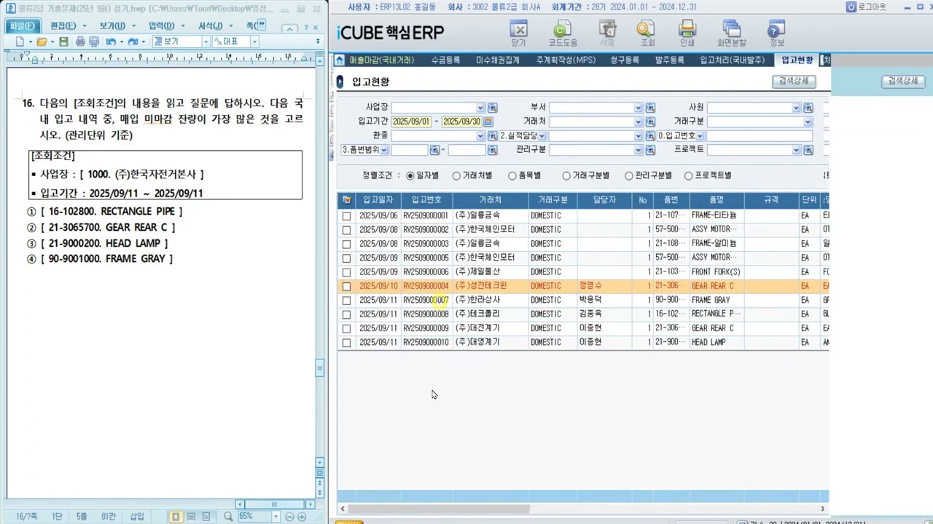
Task: Click undo arrow icon in HWP toolbar
Action: [x=110, y=41]
